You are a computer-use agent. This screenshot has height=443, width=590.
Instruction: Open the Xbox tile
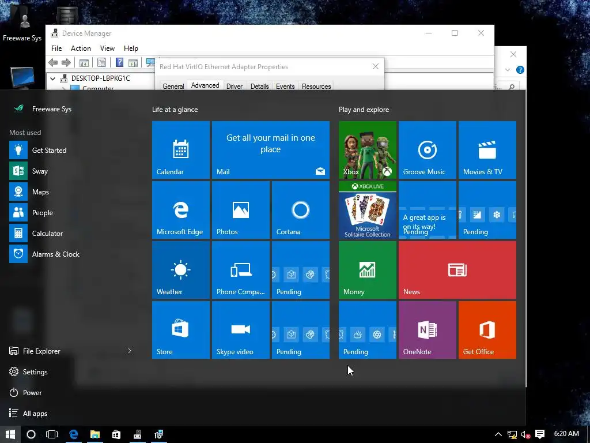tap(367, 149)
